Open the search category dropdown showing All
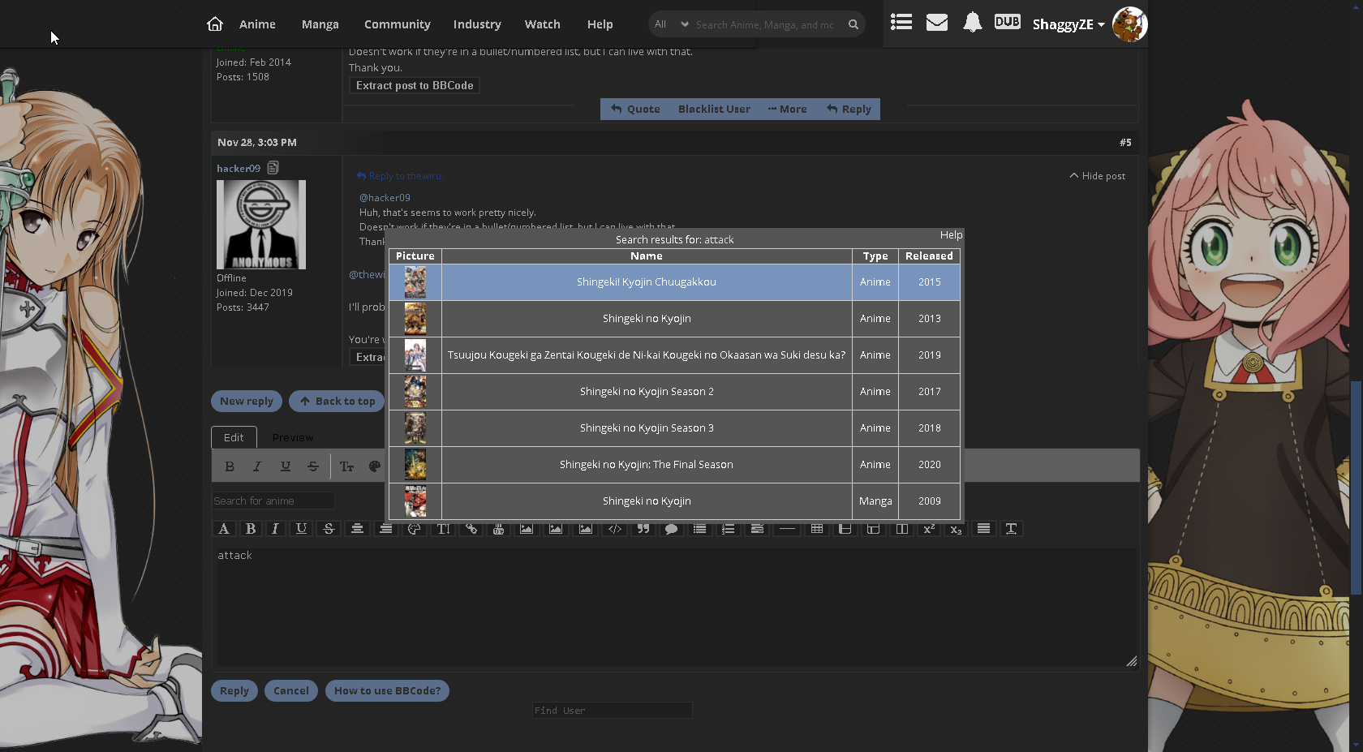 [670, 24]
